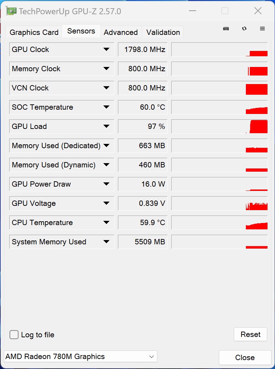Enable the Log to file checkbox
275x369 pixels.
[14, 334]
